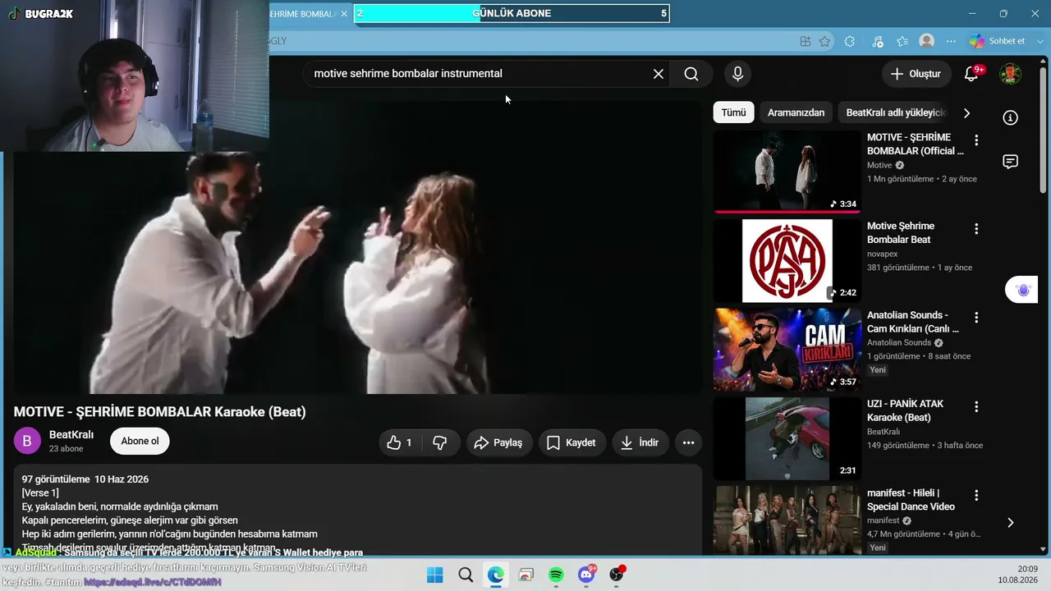This screenshot has height=591, width=1051.
Task: Click the video player area
Action: pyautogui.click(x=357, y=246)
